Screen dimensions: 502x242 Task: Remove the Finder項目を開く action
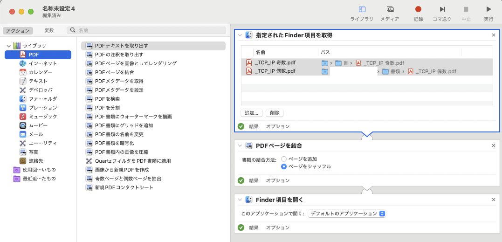[494, 200]
